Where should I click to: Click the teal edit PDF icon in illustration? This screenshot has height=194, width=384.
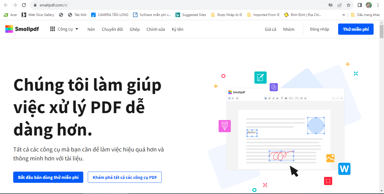tap(261, 78)
